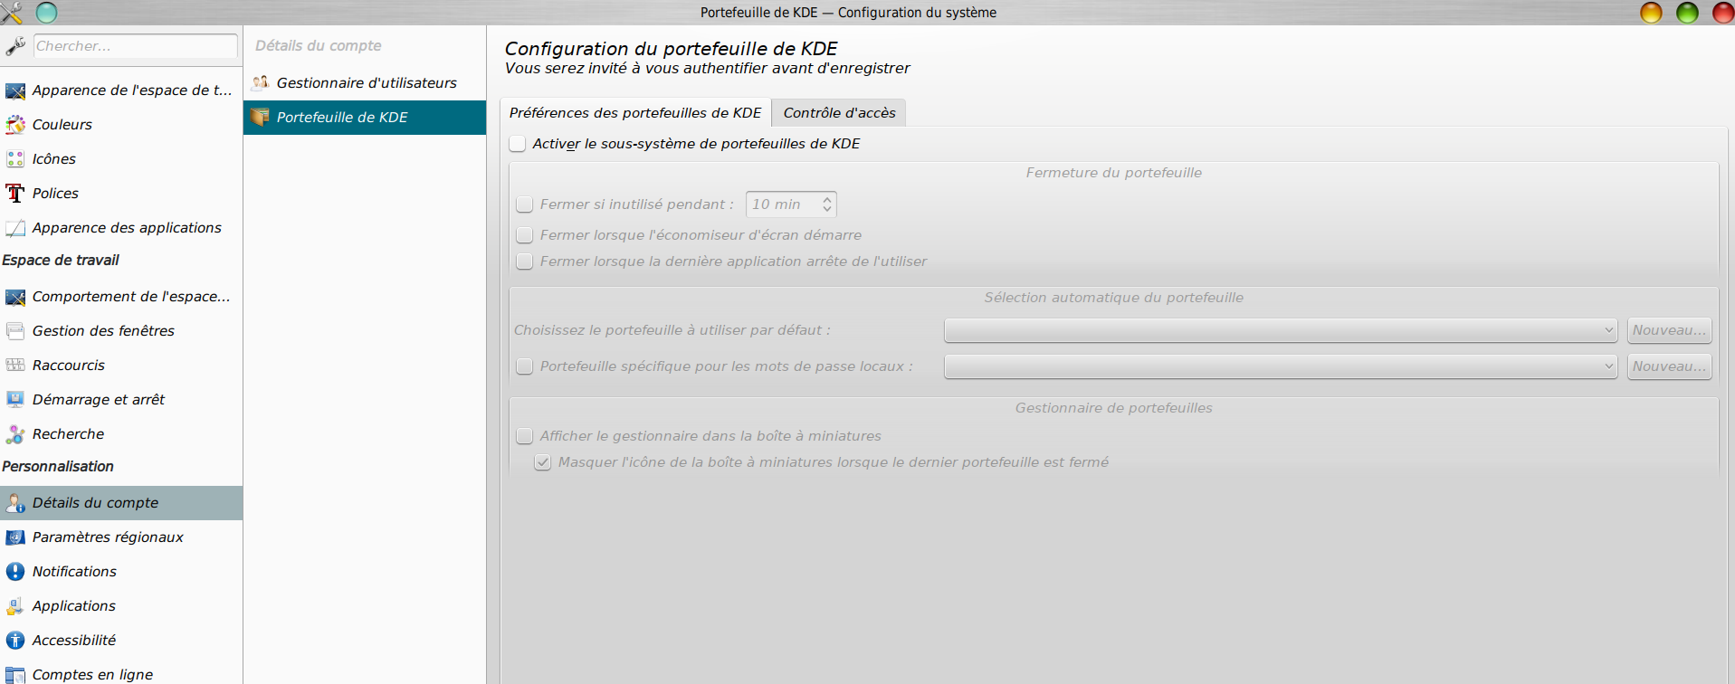Click the tools icon in the title bar
The height and width of the screenshot is (684, 1735).
point(12,13)
